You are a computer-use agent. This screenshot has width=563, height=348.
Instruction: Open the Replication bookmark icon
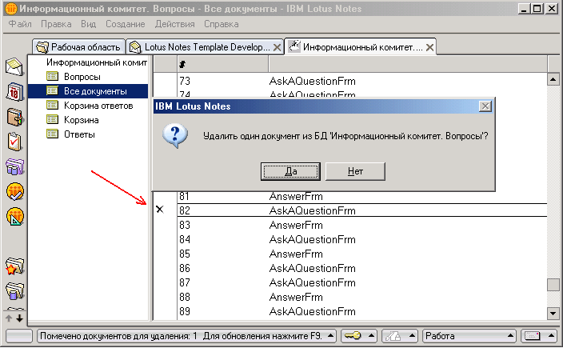(x=14, y=166)
